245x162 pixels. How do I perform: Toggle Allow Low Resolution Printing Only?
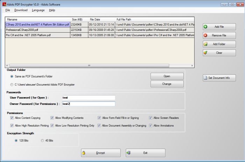pyautogui.click(x=52, y=126)
